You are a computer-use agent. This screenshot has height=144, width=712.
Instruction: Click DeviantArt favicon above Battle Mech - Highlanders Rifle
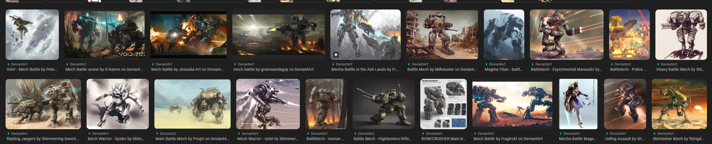pyautogui.click(x=355, y=134)
